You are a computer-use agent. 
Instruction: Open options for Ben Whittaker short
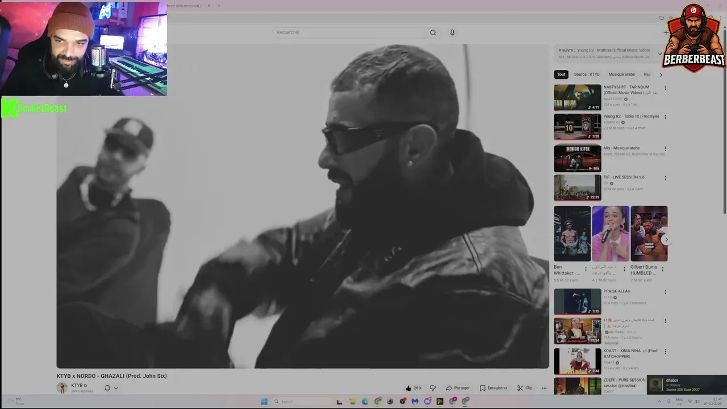point(586,269)
